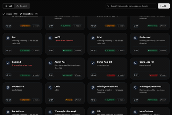The height and width of the screenshot is (115, 172).
Task: Click the Dashboard card GitHub icon
Action: [x=135, y=38]
